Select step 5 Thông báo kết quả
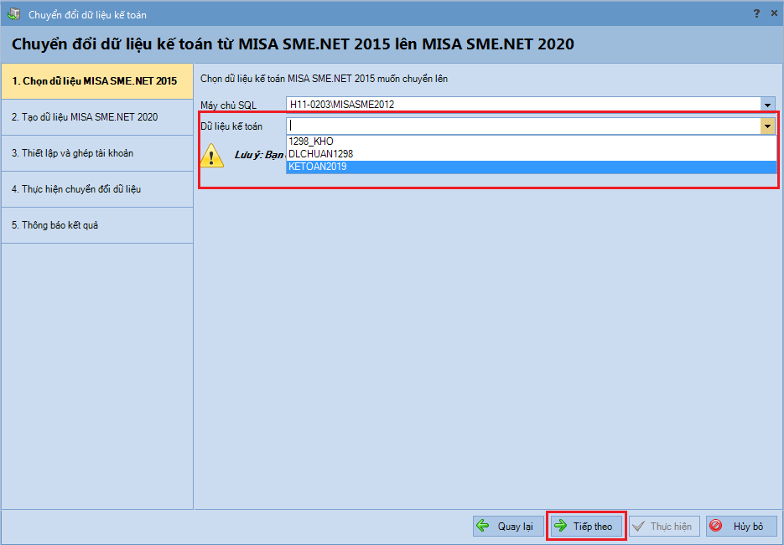The width and height of the screenshot is (784, 545). 97,225
